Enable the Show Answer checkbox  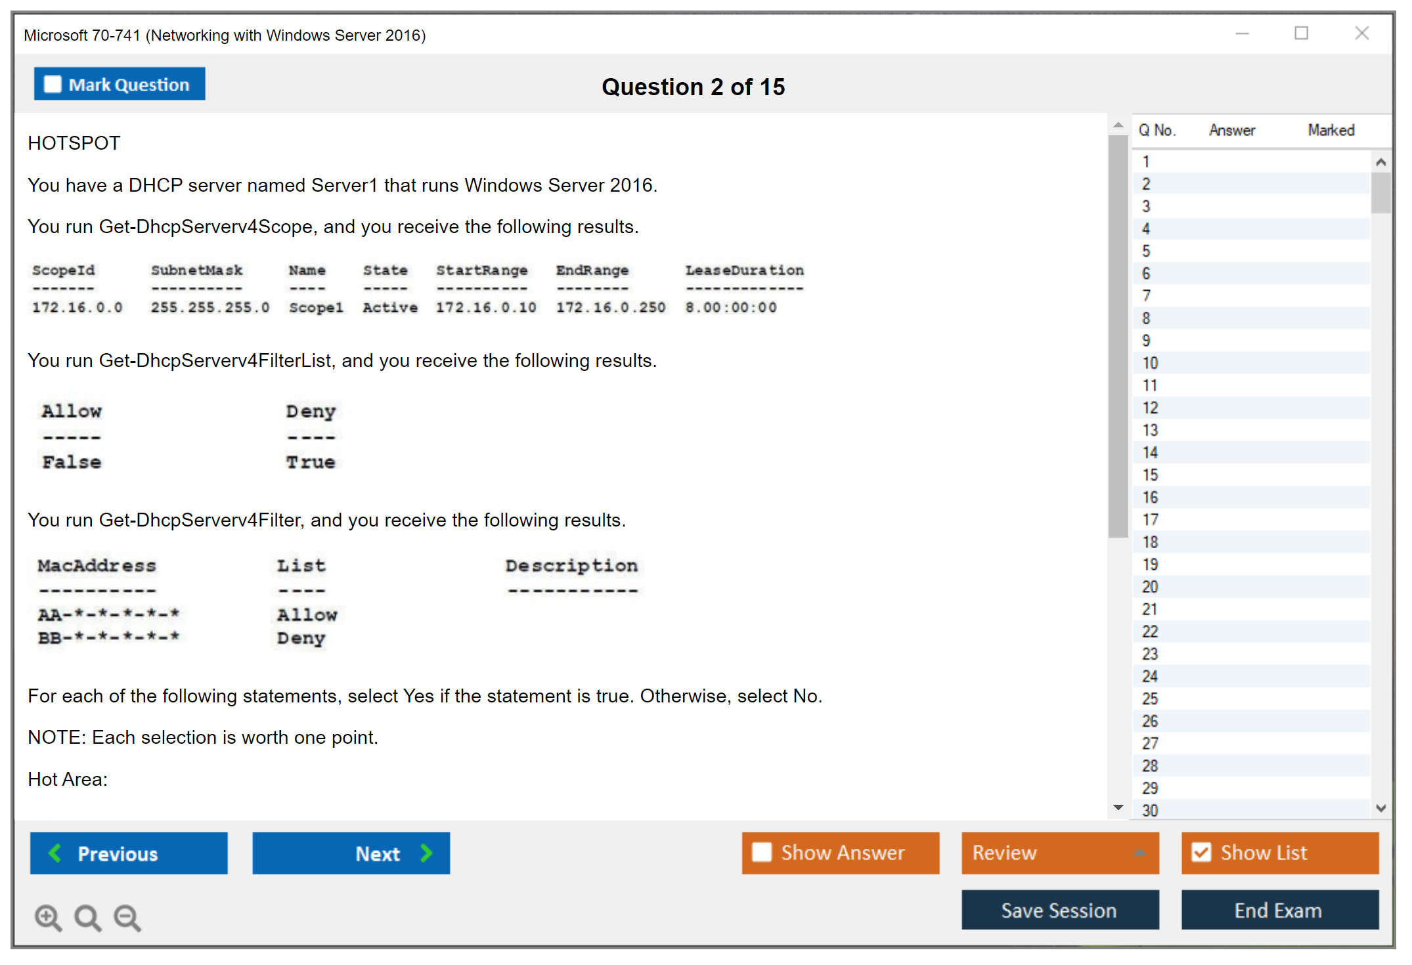762,852
